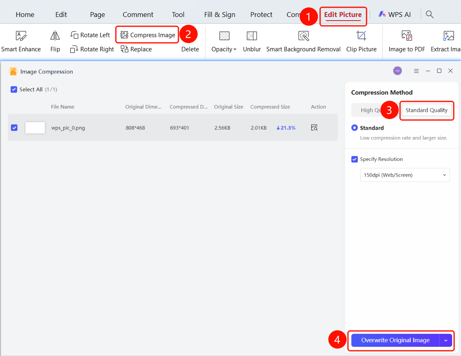Viewport: 461px width, 356px height.
Task: Click the purple user avatar icon
Action: click(x=398, y=71)
